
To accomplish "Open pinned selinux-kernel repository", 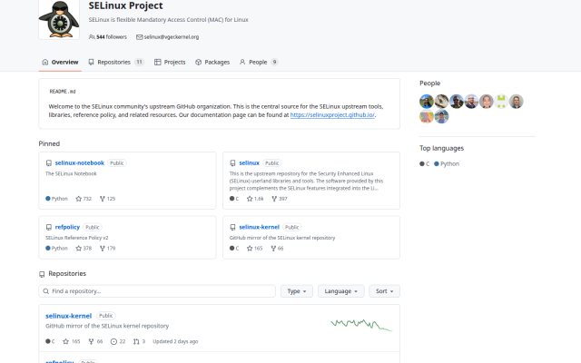I will (x=259, y=227).
